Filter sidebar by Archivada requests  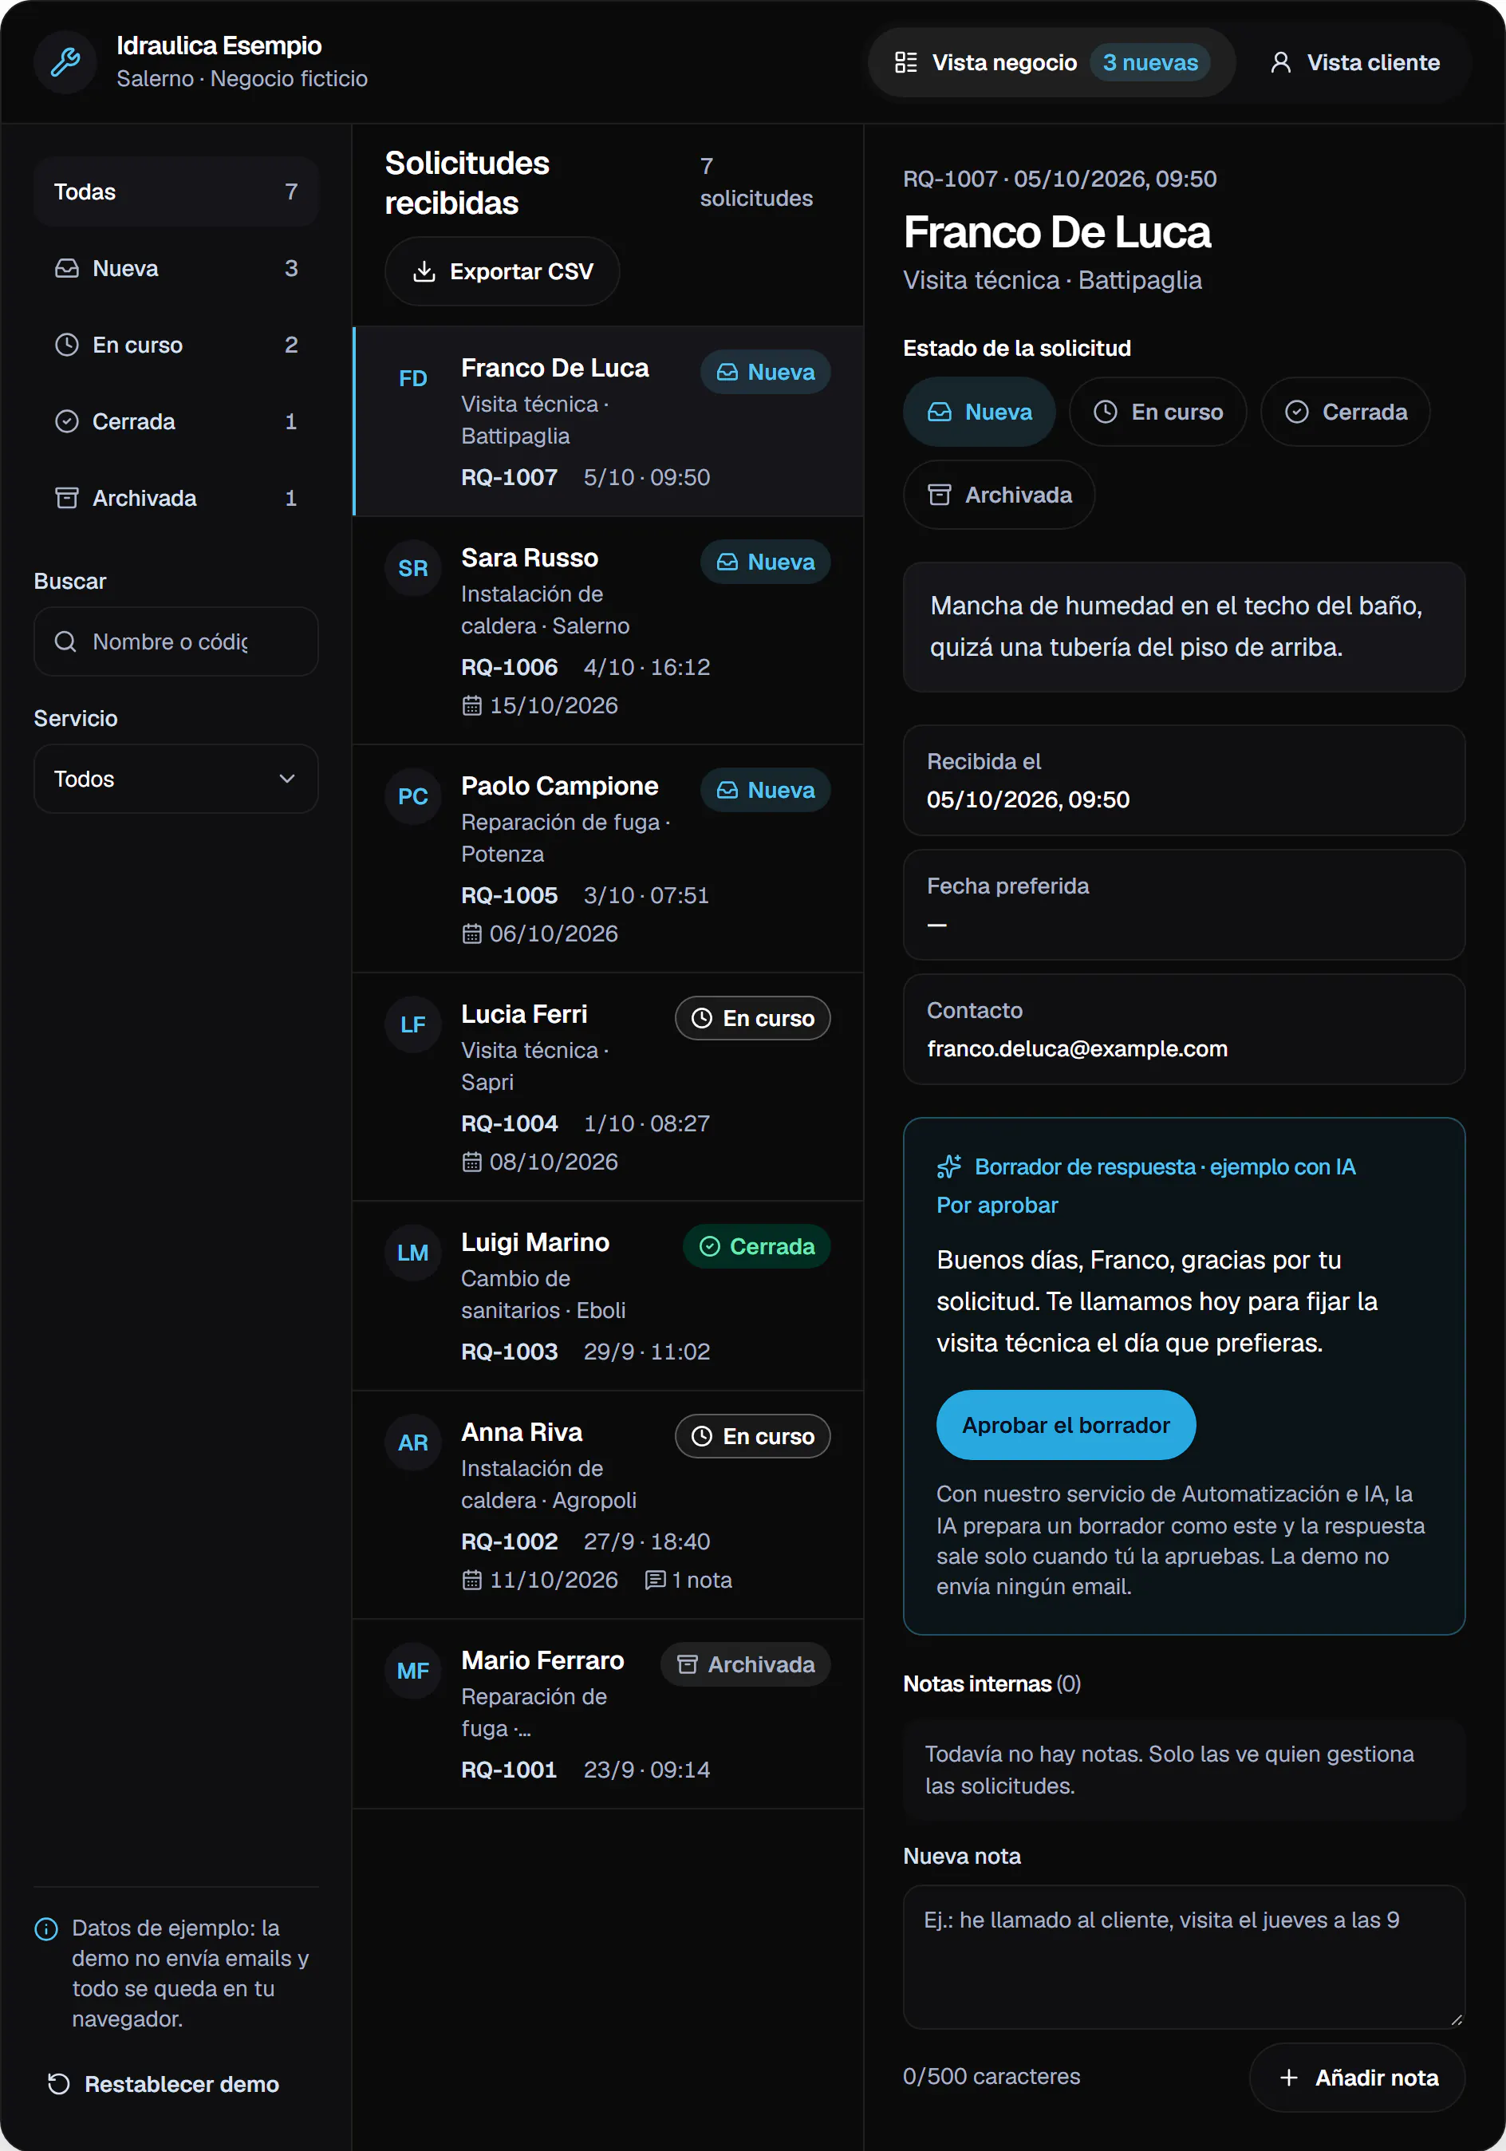176,499
